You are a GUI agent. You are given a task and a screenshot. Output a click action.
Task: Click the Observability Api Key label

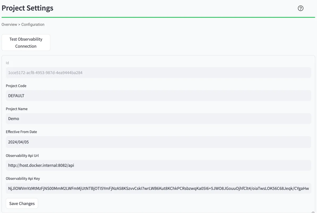tap(23, 178)
